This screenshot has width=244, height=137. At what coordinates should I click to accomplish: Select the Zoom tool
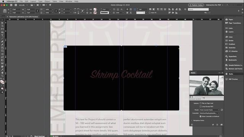[2, 76]
